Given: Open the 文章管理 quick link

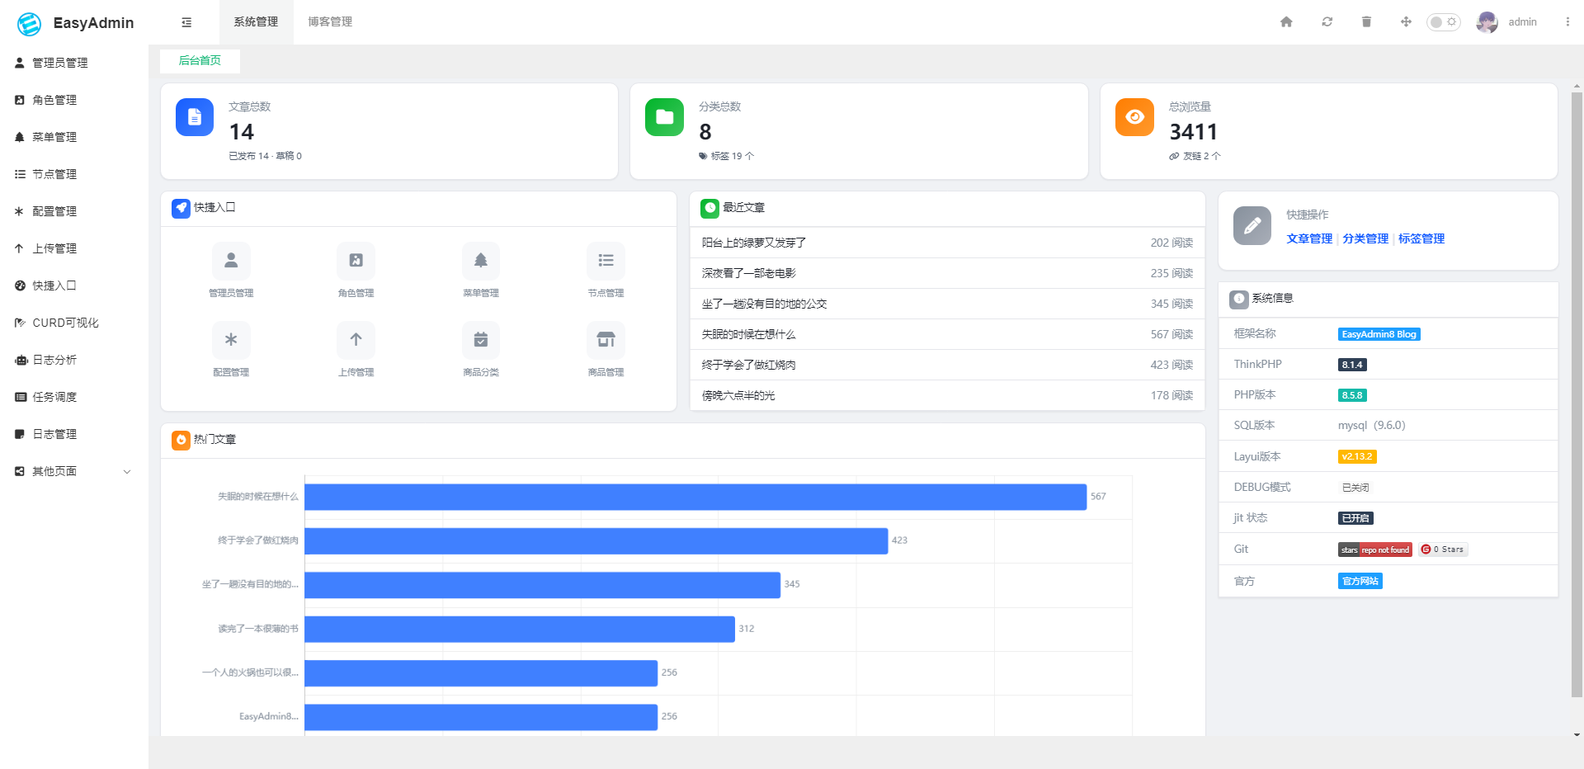Looking at the screenshot, I should tap(1309, 238).
